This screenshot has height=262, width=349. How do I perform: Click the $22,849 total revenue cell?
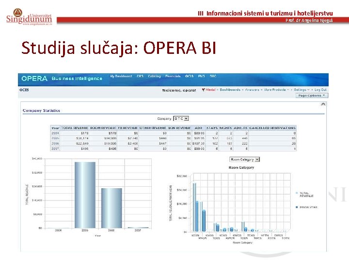click(x=75, y=144)
